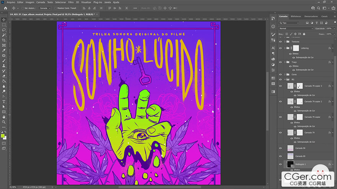Click the Share icon at top right
The height and width of the screenshot is (189, 337).
pos(333,8)
